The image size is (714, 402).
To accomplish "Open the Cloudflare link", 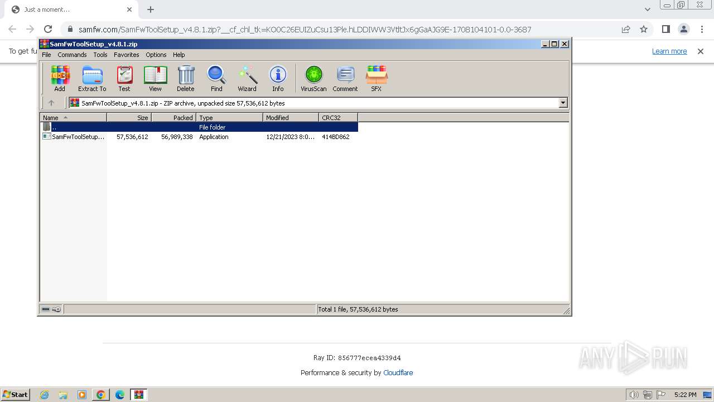I will coord(398,373).
